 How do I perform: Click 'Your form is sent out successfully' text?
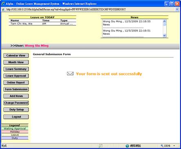(x=109, y=74)
